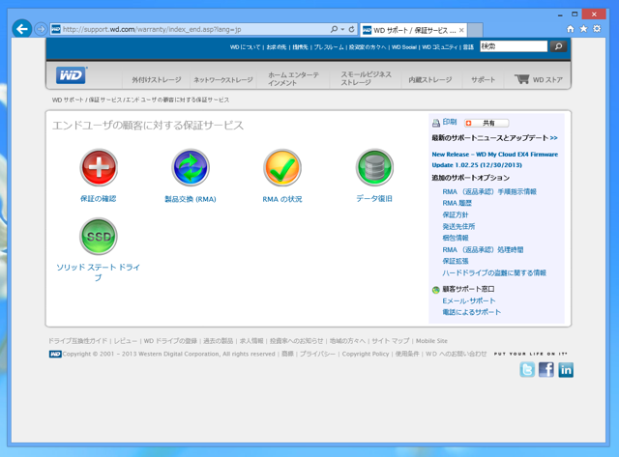Click the printer icon in sidebar

[x=436, y=123]
